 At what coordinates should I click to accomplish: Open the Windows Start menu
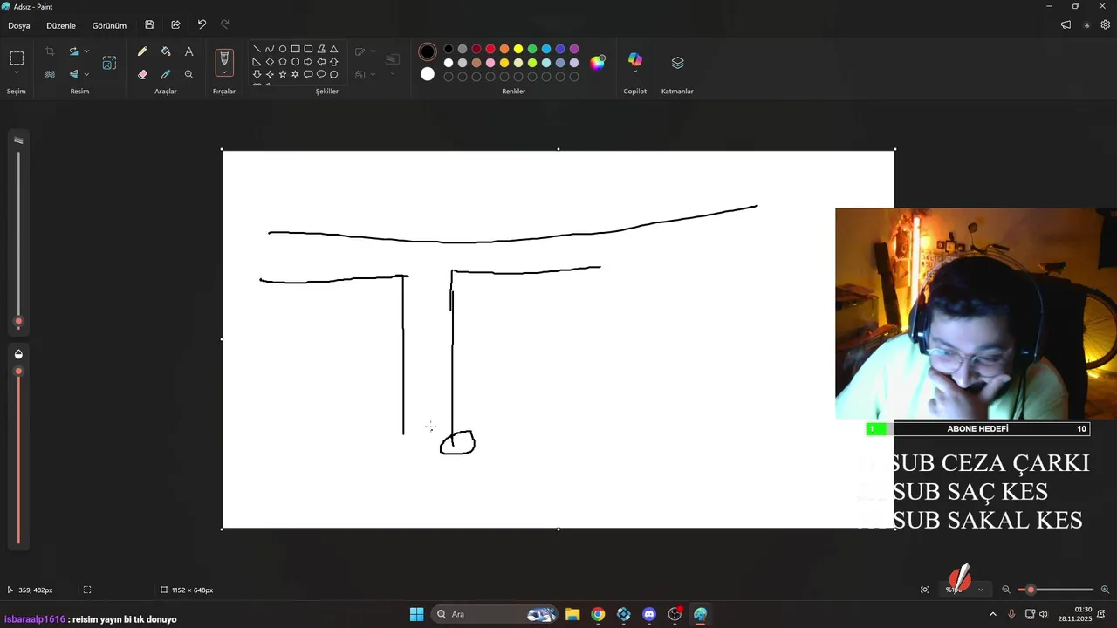tap(416, 614)
